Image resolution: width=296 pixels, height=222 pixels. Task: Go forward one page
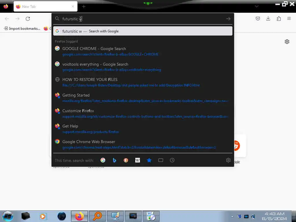tap(18, 18)
